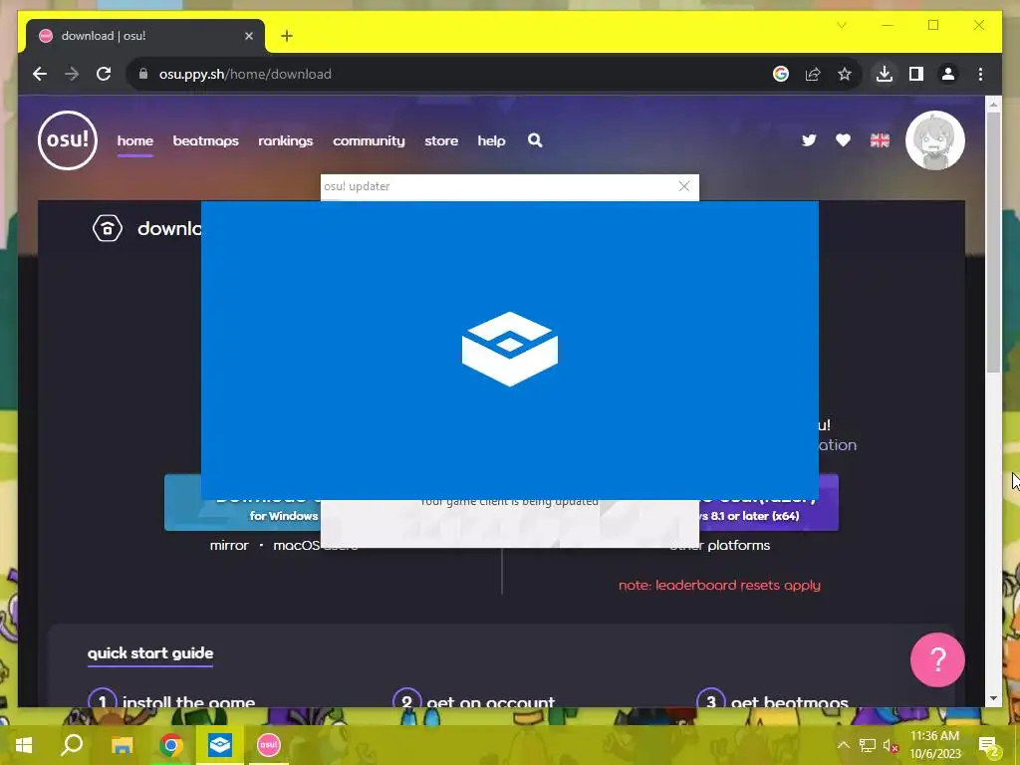Screen dimensions: 1020x765
Task: Open Chrome downloads tray icon
Action: [x=885, y=74]
